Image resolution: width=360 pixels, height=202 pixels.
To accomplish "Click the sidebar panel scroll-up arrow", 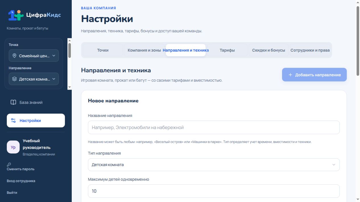I will 70,41.
